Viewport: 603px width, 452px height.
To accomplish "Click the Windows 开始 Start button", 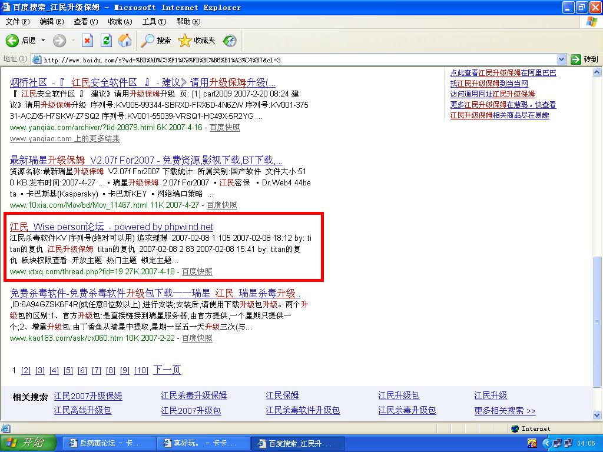I will click(x=28, y=443).
